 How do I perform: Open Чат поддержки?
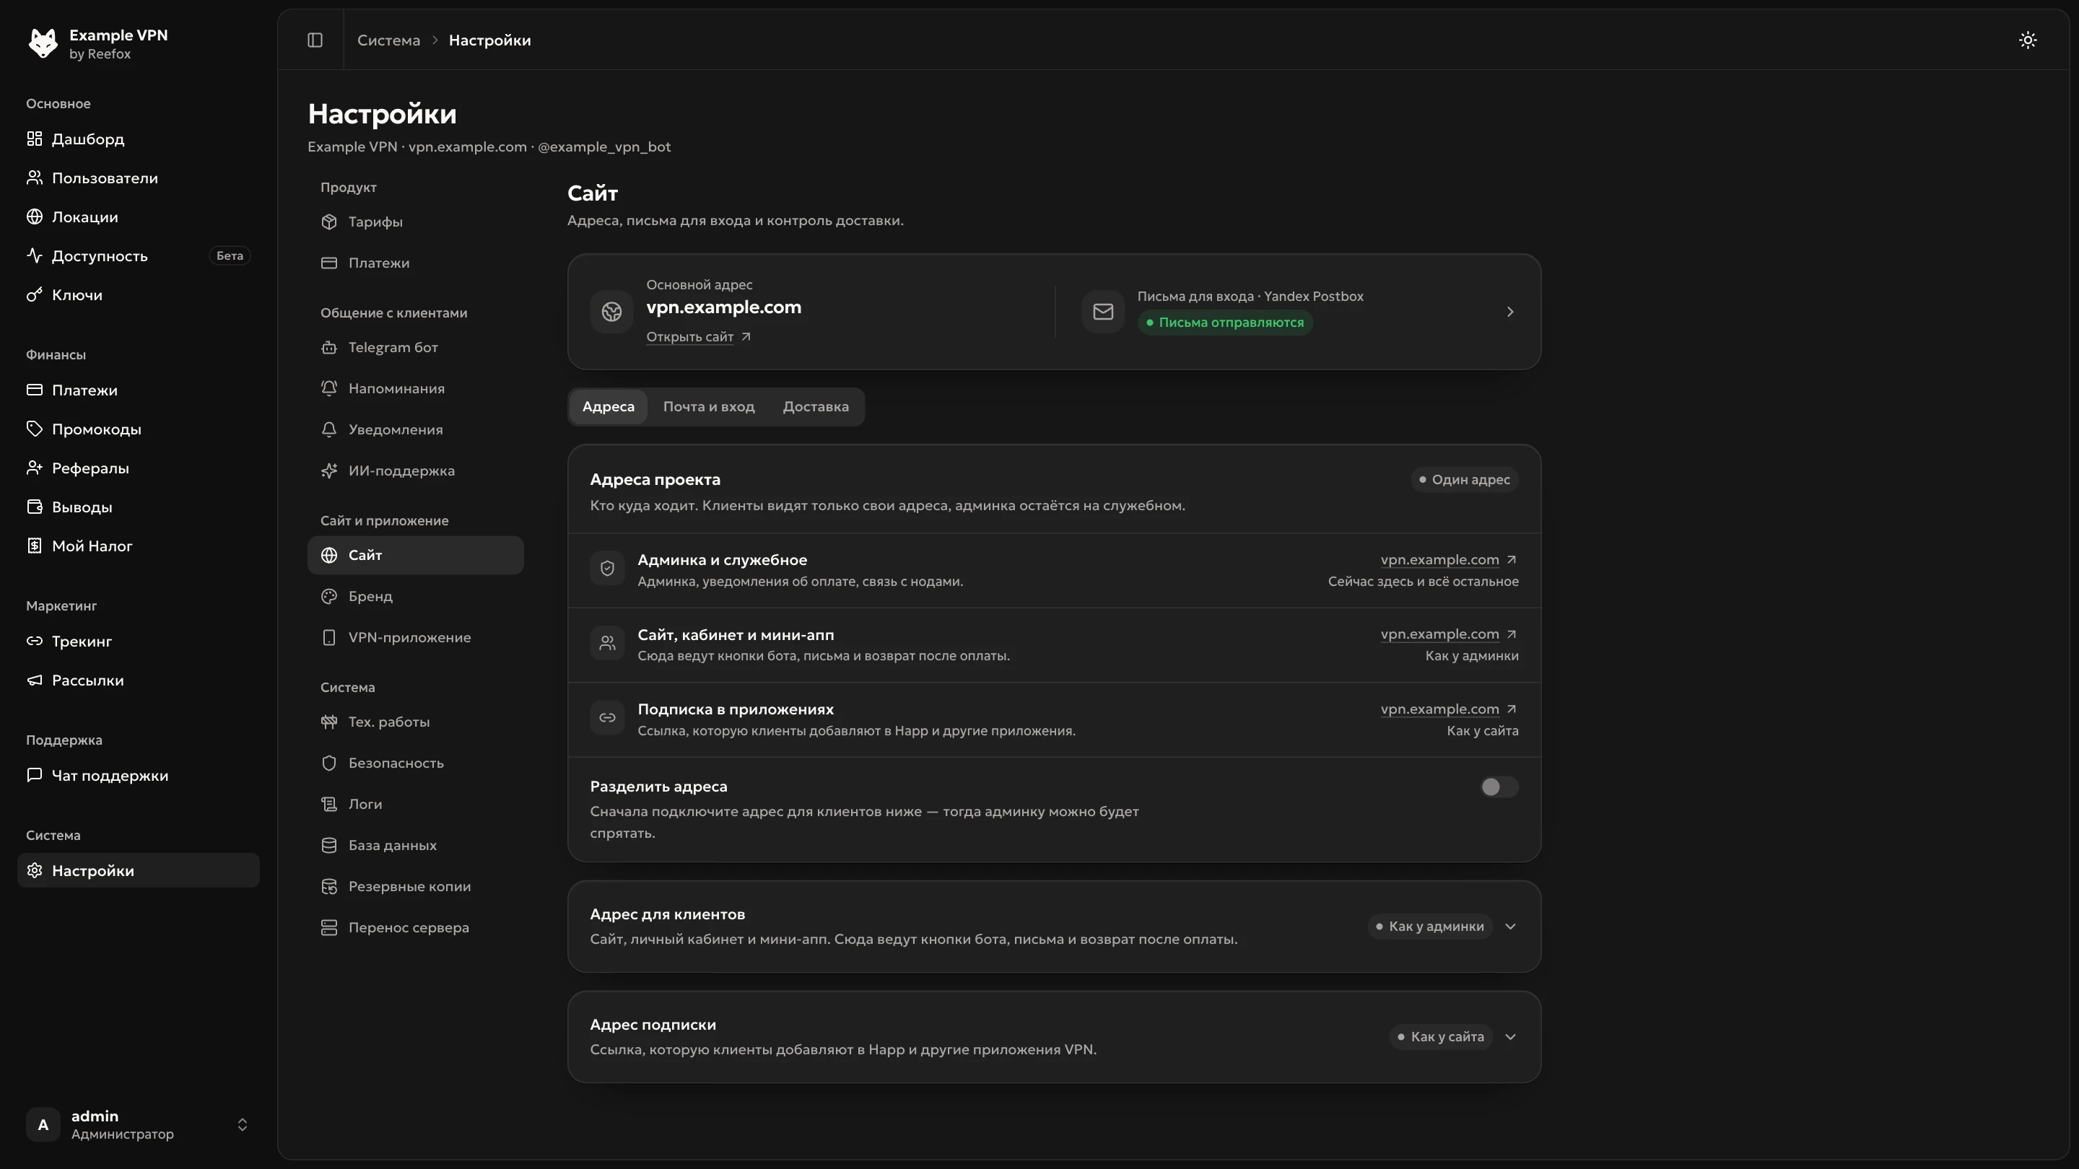[x=138, y=776]
